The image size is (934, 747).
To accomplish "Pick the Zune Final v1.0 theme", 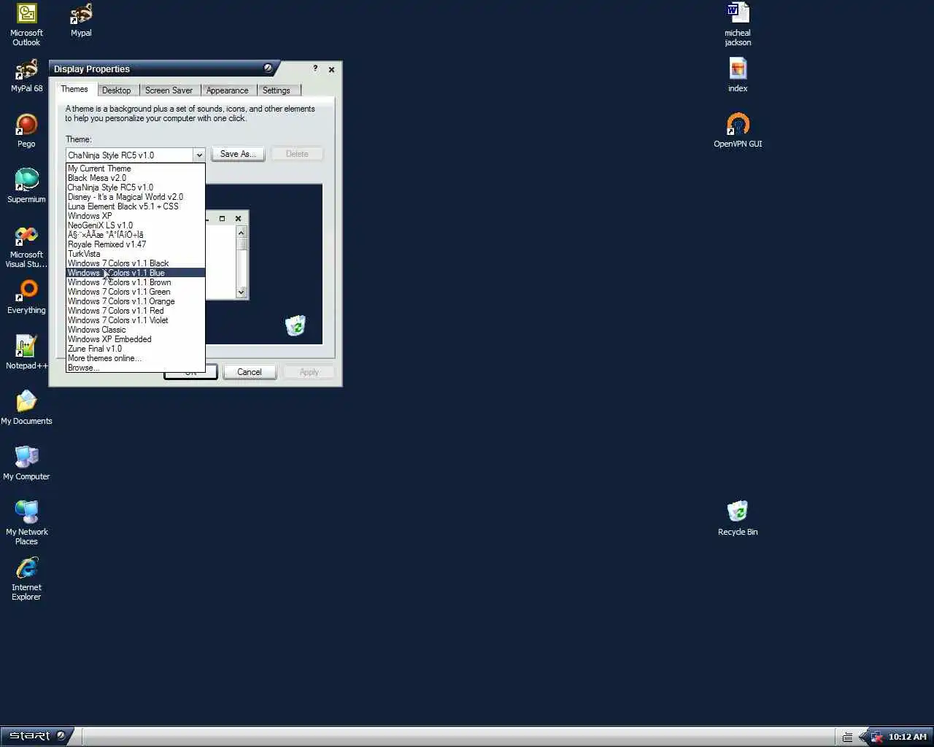I will coord(135,349).
